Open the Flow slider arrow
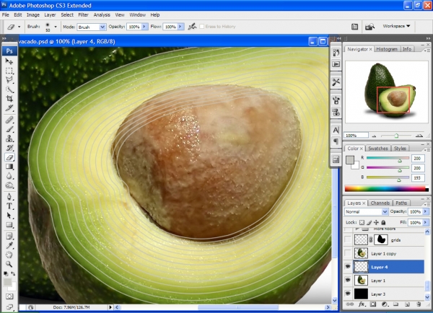 point(180,27)
